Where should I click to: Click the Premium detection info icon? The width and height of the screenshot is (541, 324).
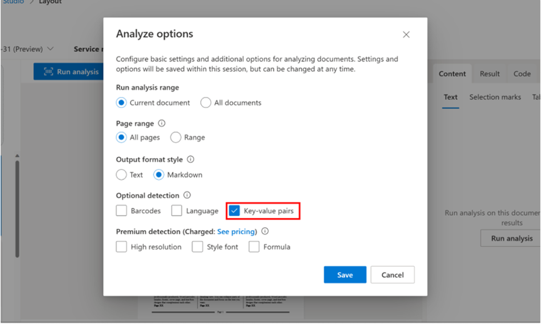click(x=265, y=231)
